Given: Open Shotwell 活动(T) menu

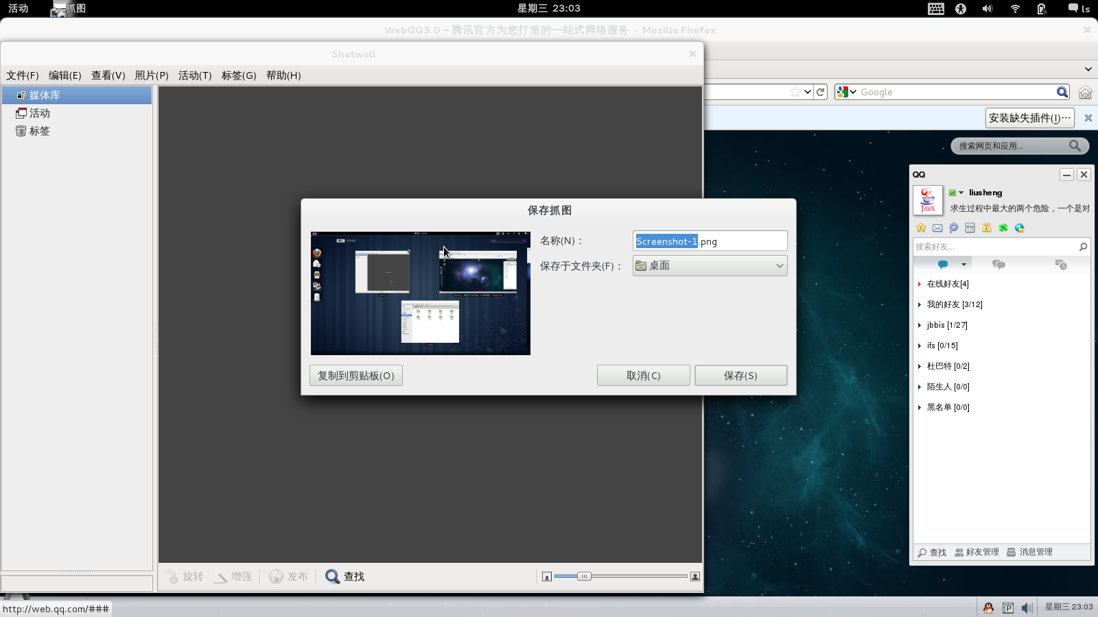Looking at the screenshot, I should [195, 75].
